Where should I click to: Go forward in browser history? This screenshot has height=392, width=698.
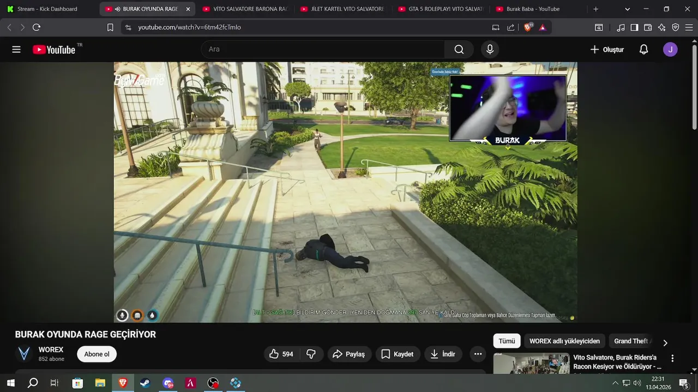tap(22, 27)
